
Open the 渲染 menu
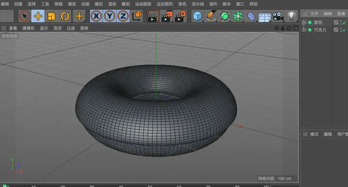[x=112, y=4]
